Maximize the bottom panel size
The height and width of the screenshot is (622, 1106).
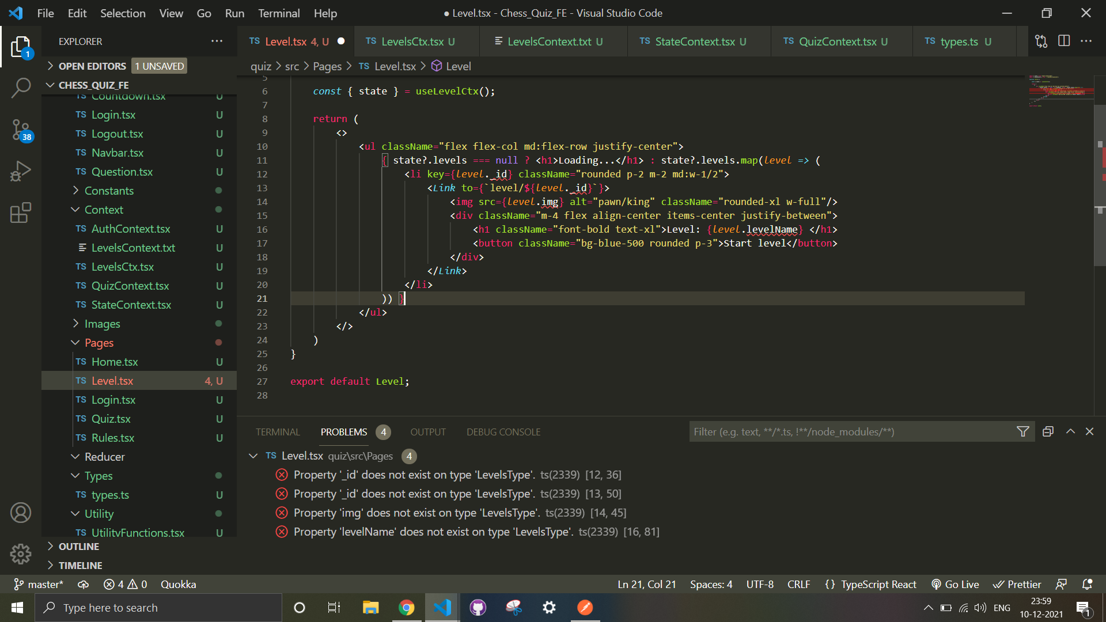pyautogui.click(x=1070, y=431)
